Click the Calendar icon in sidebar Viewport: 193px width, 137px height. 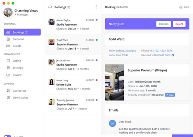click(x=8, y=39)
